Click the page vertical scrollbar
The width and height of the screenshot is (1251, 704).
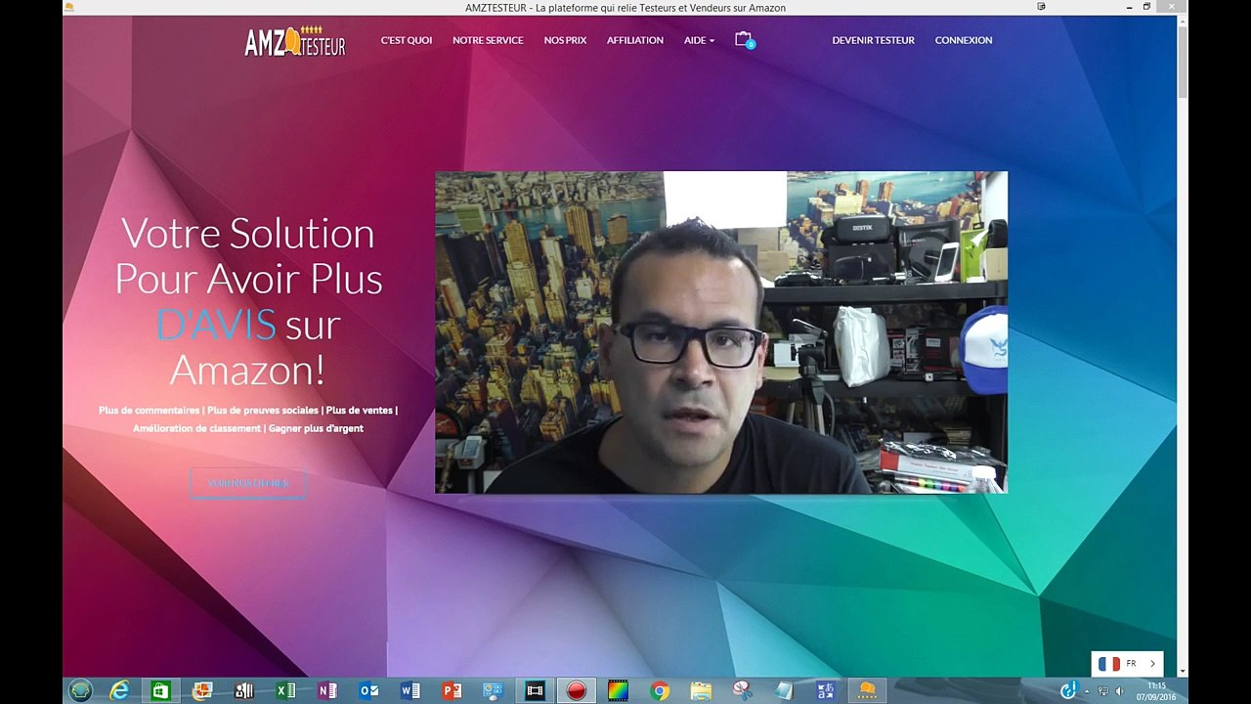click(1183, 64)
